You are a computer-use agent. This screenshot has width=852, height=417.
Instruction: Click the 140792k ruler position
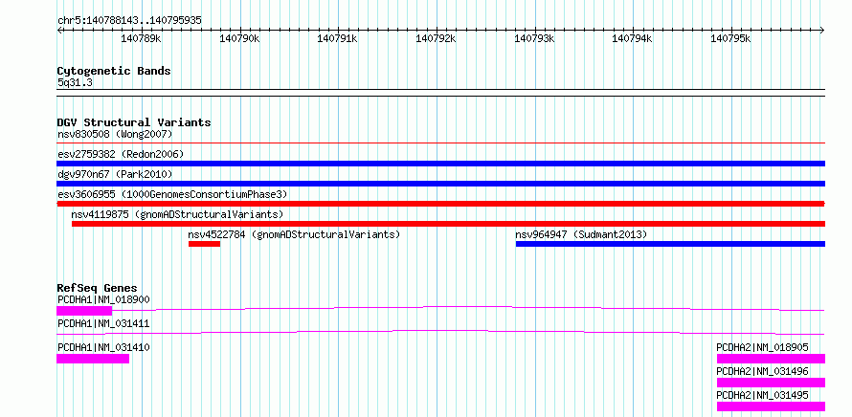click(x=436, y=38)
